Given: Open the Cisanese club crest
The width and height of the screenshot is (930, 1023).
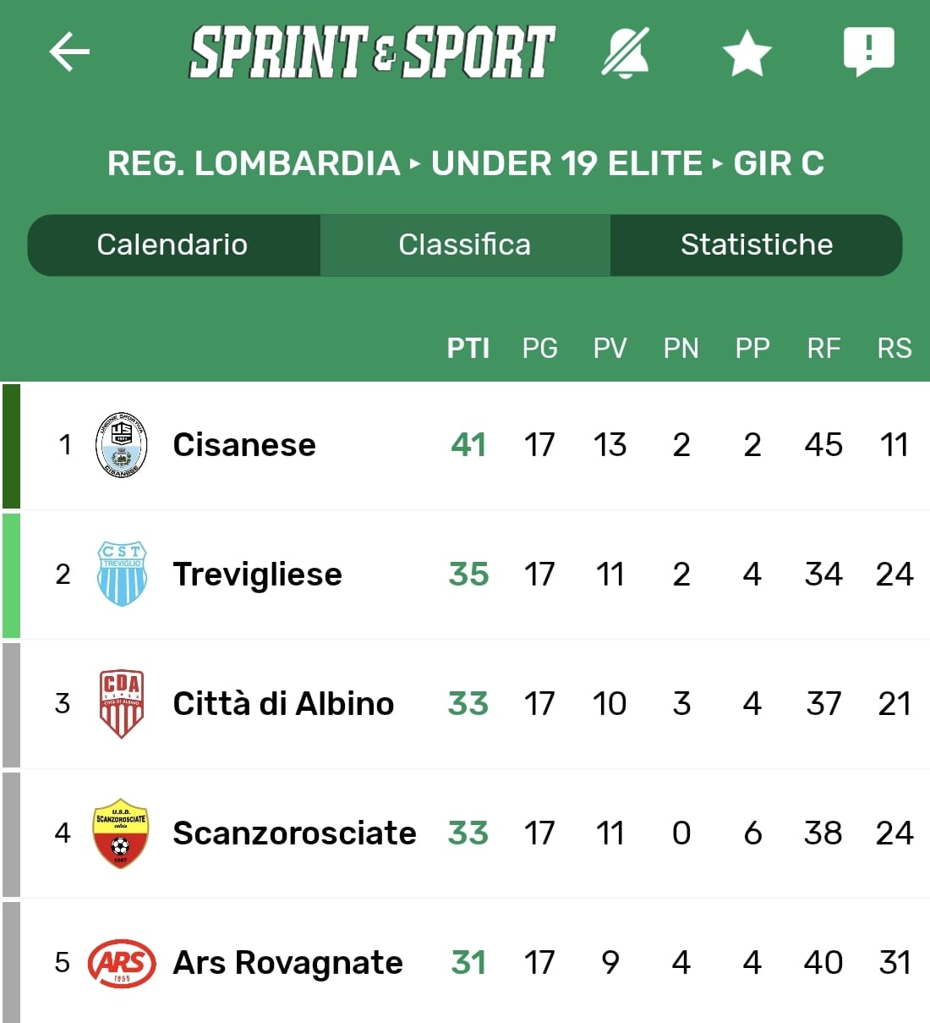Looking at the screenshot, I should [122, 445].
